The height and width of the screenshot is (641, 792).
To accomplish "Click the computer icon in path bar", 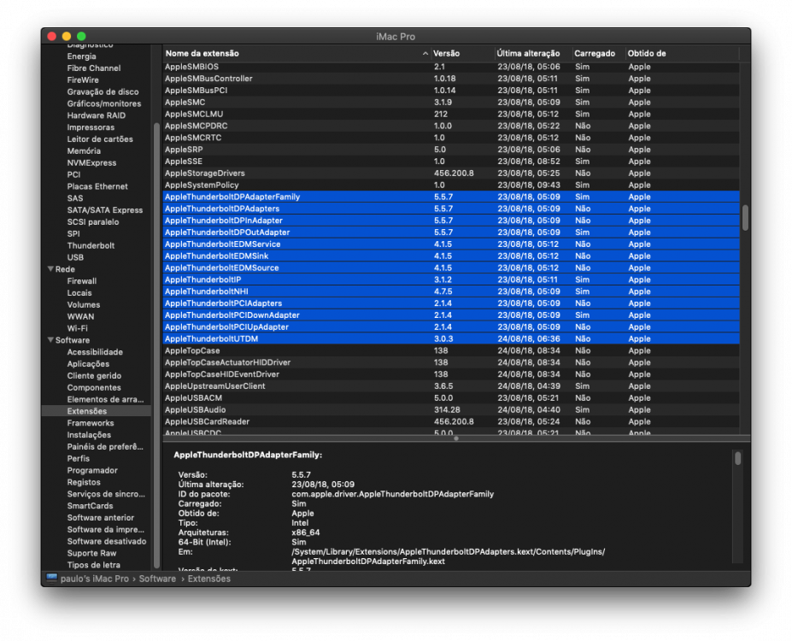I will (x=51, y=579).
